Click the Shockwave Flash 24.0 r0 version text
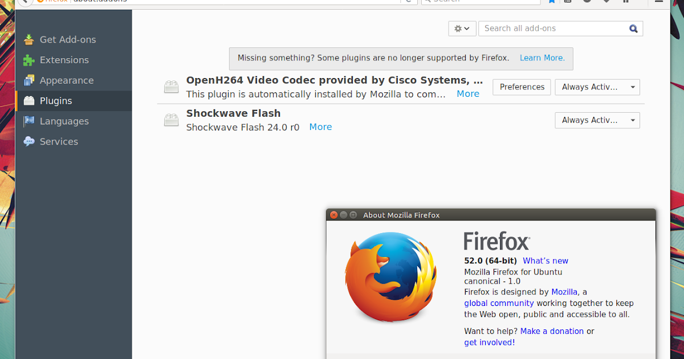This screenshot has height=359, width=684. [x=243, y=127]
